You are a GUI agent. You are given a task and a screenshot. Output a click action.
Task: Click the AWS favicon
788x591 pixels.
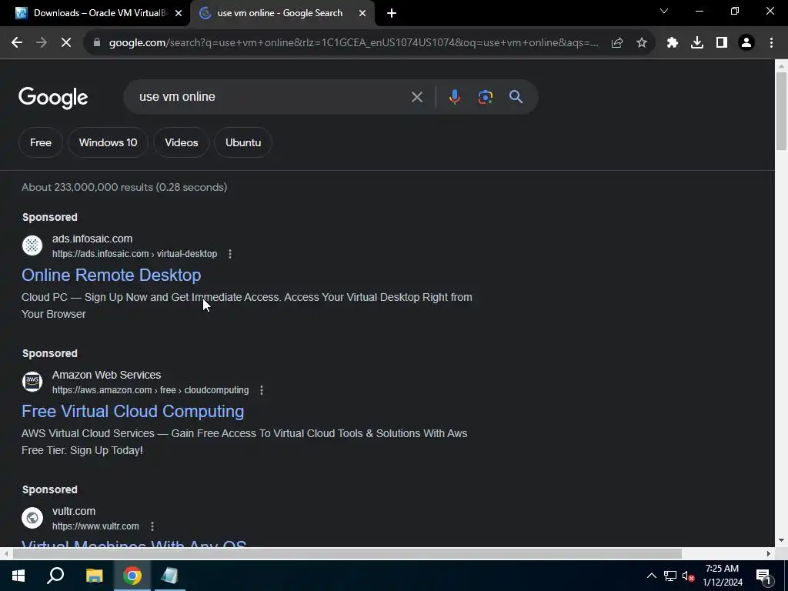click(32, 382)
